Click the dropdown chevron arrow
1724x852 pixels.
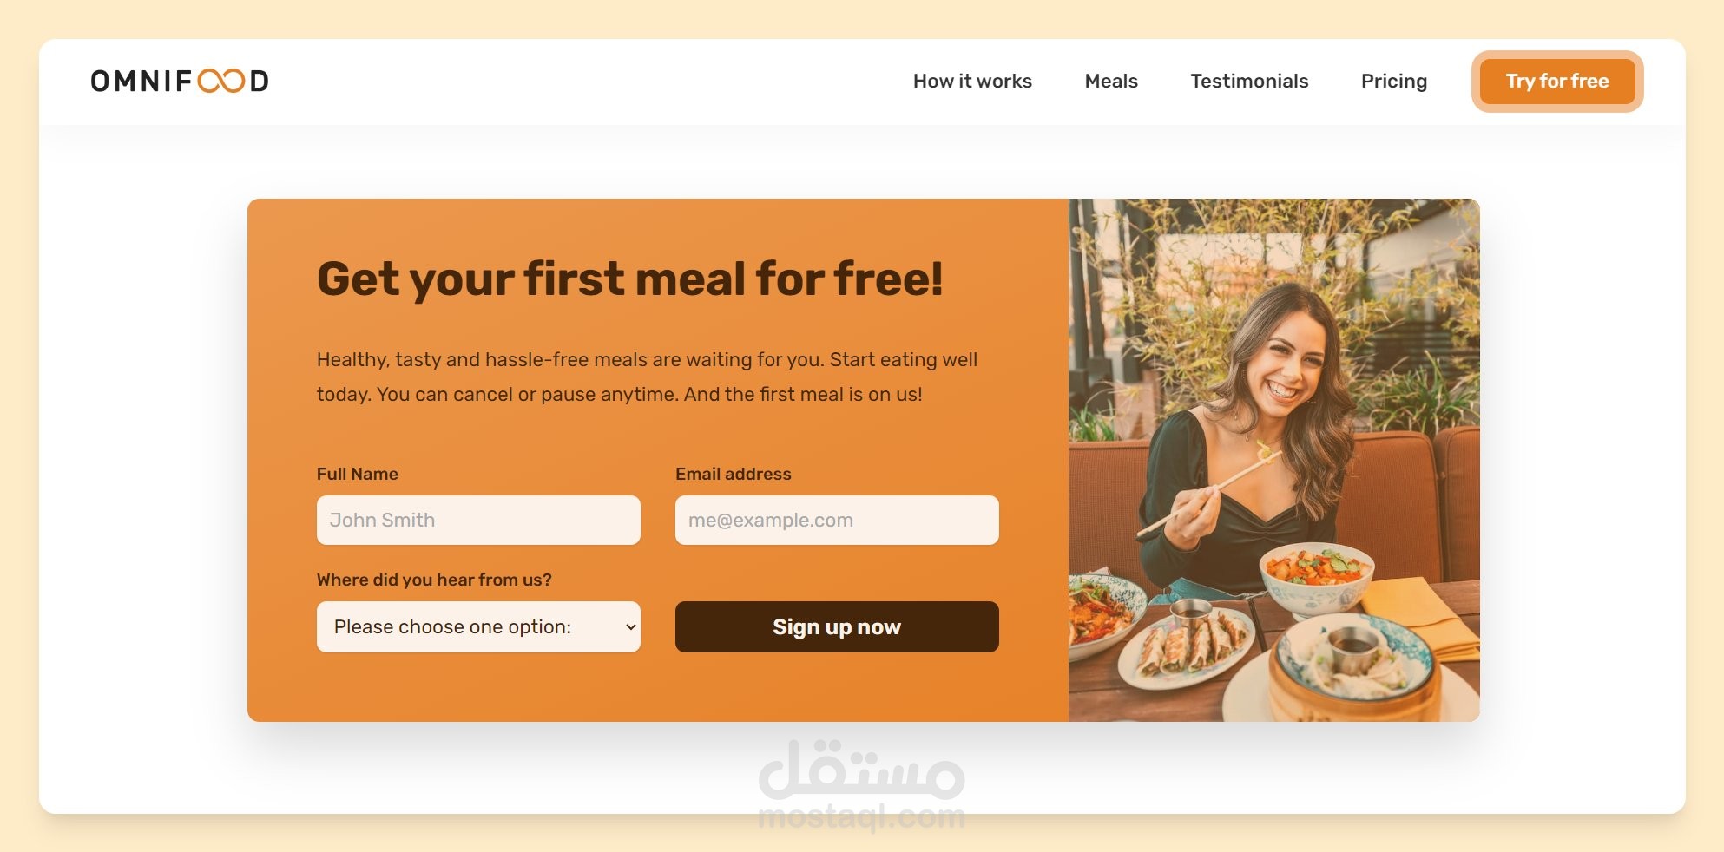[x=631, y=626]
